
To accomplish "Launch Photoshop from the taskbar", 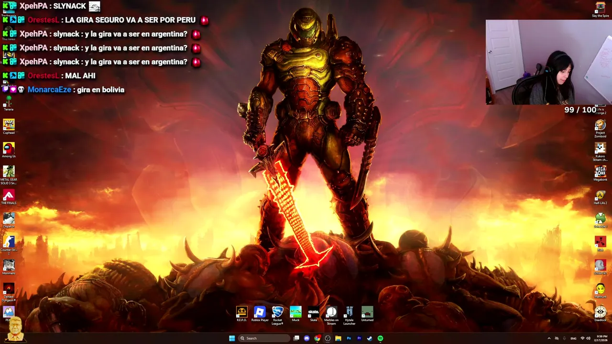I will [x=349, y=338].
